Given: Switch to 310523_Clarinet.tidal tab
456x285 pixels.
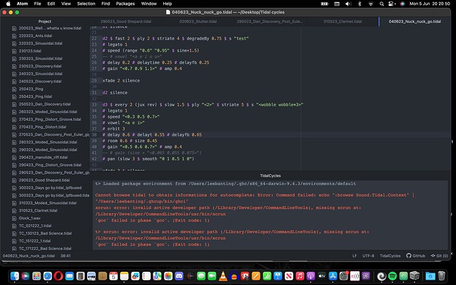Looking at the screenshot, I should pos(342,22).
